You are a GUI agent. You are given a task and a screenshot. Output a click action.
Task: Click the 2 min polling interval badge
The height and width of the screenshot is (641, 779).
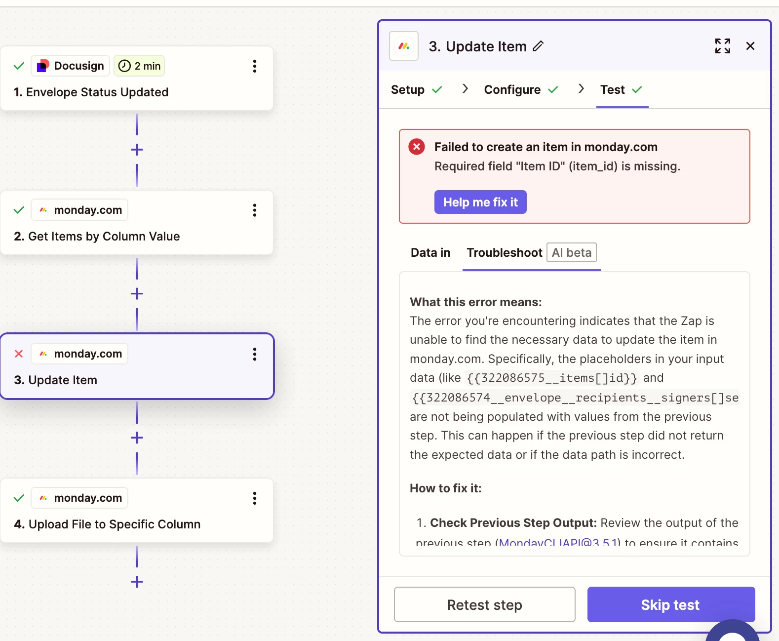[x=140, y=66]
